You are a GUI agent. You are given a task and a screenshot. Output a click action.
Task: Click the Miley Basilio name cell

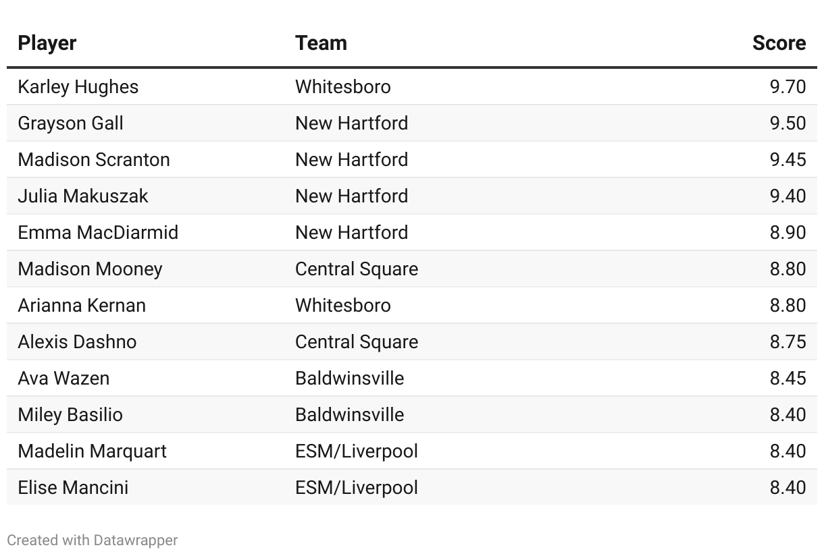(x=70, y=415)
